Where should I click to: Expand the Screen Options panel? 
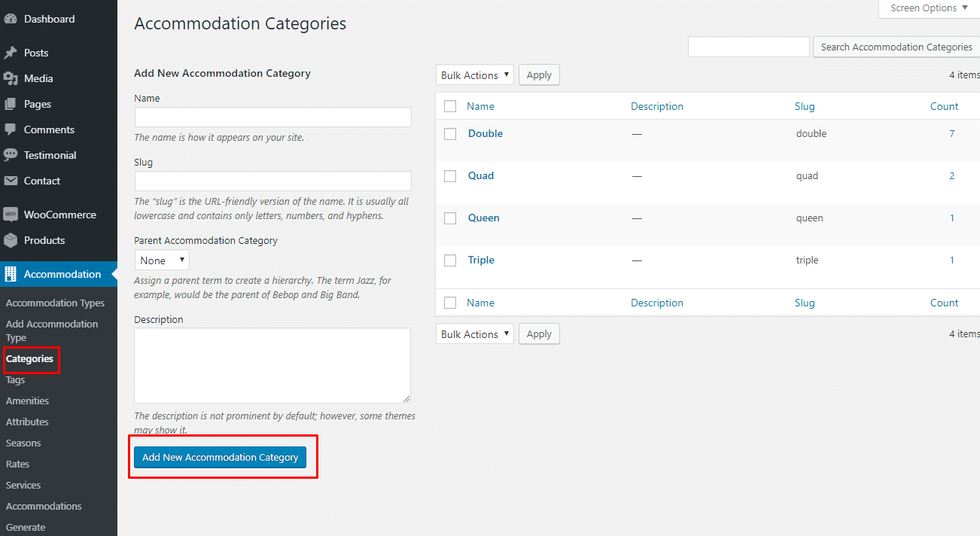[929, 8]
